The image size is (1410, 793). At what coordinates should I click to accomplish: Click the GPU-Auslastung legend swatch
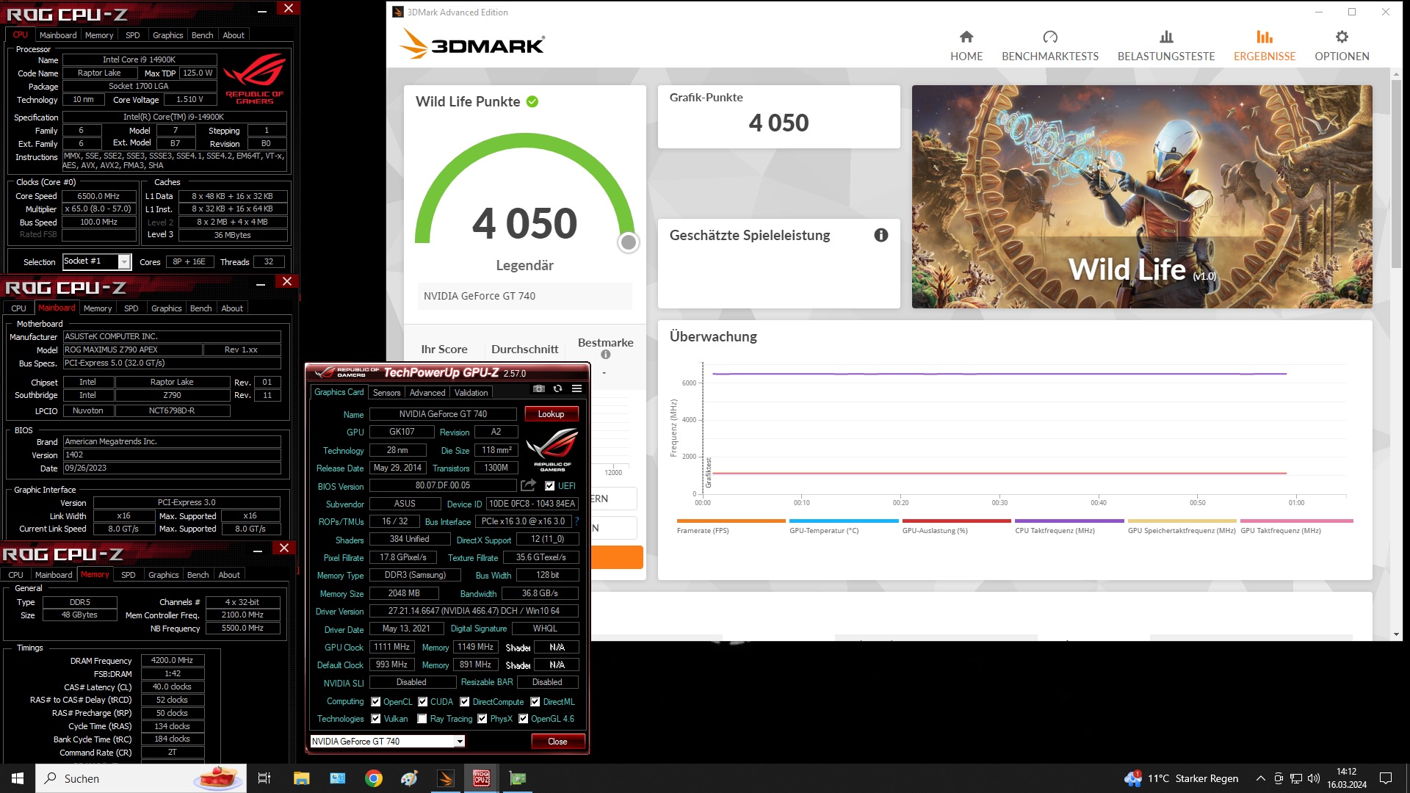(x=957, y=521)
